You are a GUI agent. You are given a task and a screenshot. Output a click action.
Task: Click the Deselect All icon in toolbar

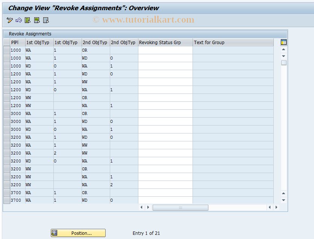tap(46, 20)
